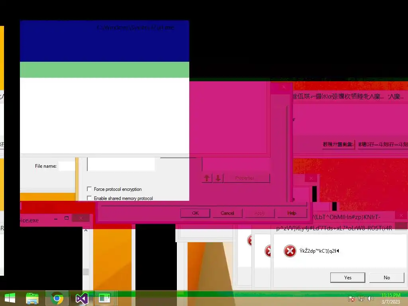Enable Force protocol encryption checkbox
The image size is (408, 306).
tap(89, 189)
